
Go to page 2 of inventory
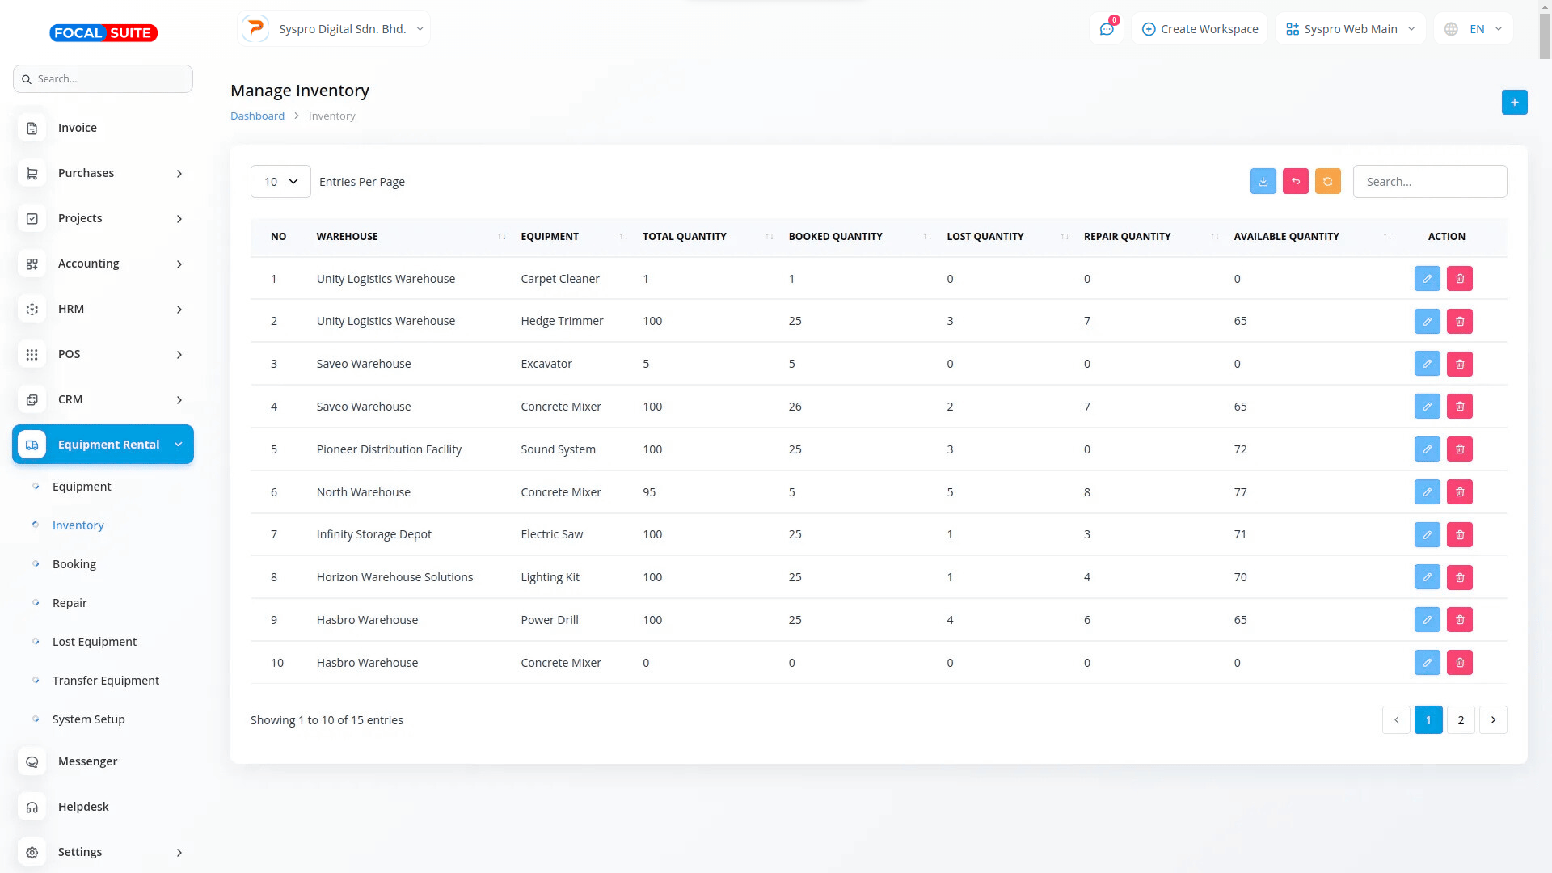click(x=1460, y=719)
